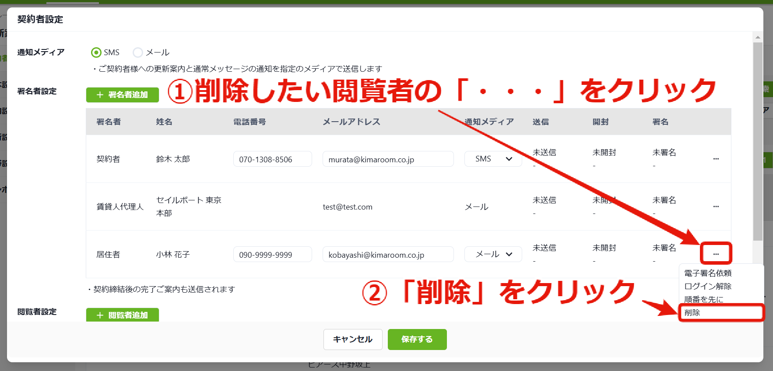
Task: Select the SMS notification radio button
Action: click(96, 52)
